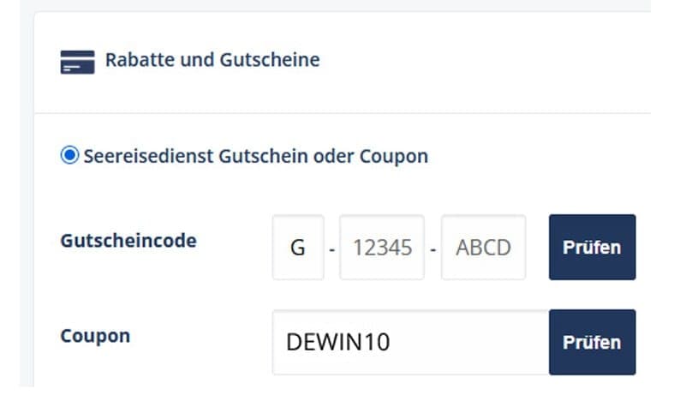The image size is (692, 401).
Task: Click the dash between G and 12345 fields
Action: click(x=331, y=248)
